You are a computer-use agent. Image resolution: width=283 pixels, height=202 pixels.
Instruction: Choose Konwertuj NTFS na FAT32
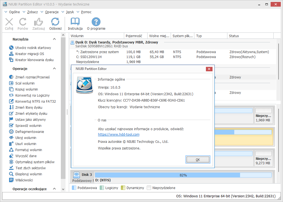tap(32, 101)
